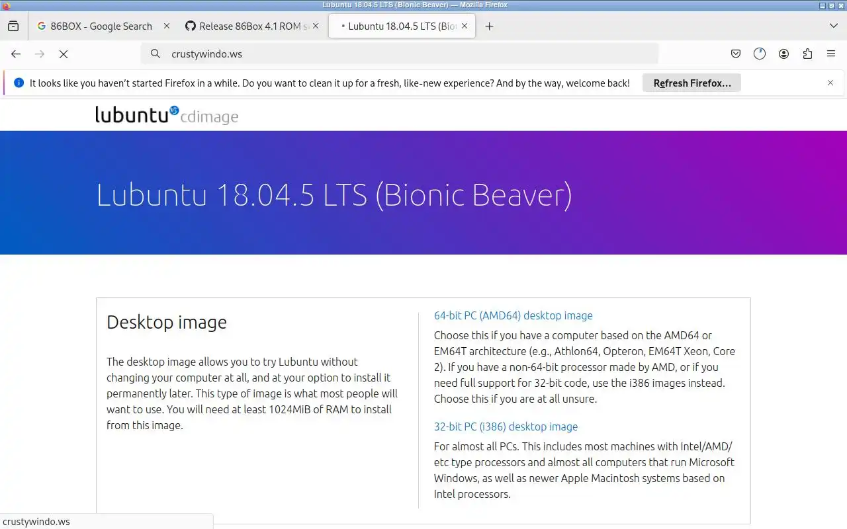
Task: Dismiss the Firefox refresh notification bar
Action: (830, 83)
